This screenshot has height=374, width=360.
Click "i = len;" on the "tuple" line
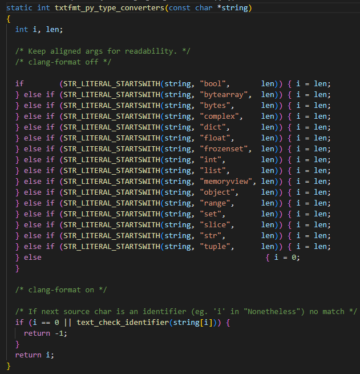(x=313, y=247)
